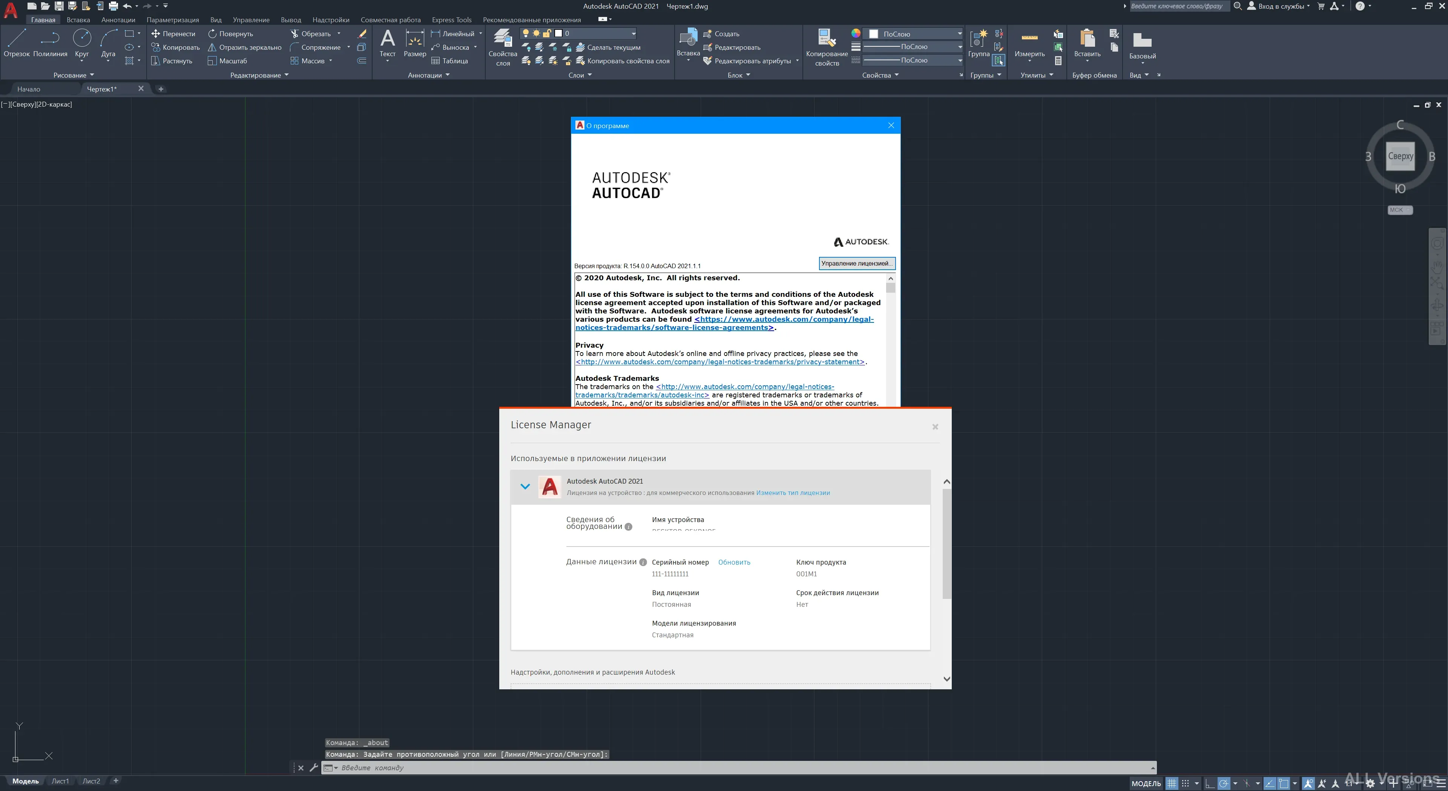Click the Копирование свойств tool
Image resolution: width=1448 pixels, height=791 pixels.
point(826,48)
